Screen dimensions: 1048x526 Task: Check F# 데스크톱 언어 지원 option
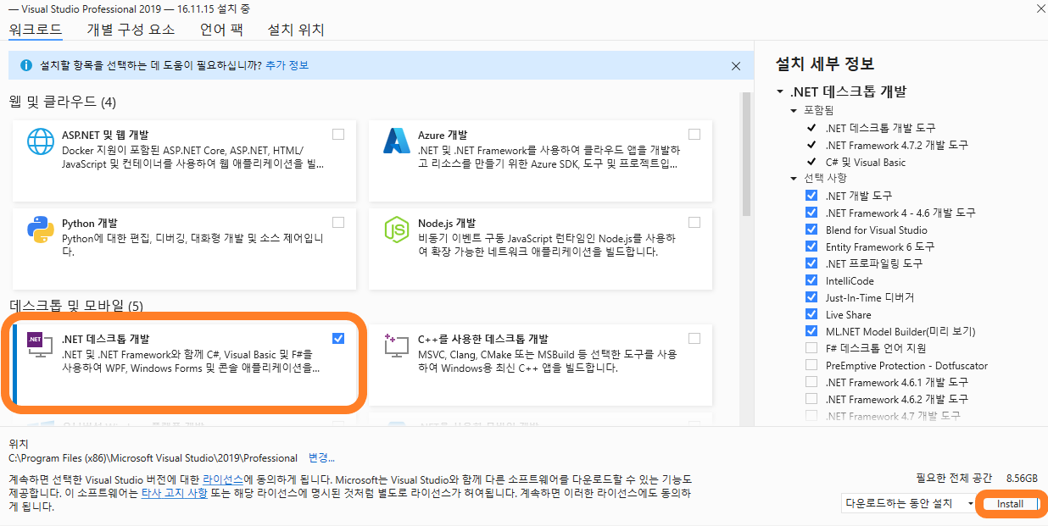811,348
